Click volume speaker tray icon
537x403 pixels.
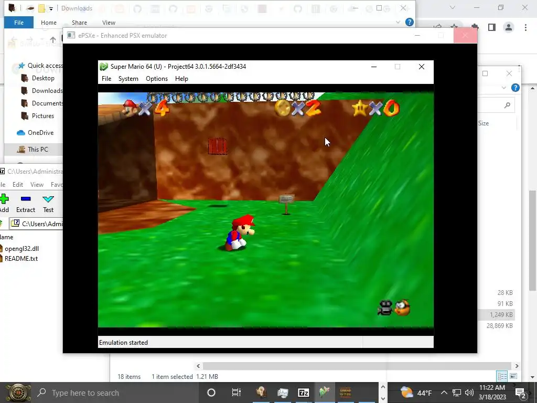click(x=469, y=393)
